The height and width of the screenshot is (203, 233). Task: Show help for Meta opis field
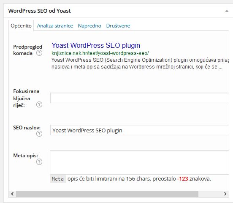[39, 162]
